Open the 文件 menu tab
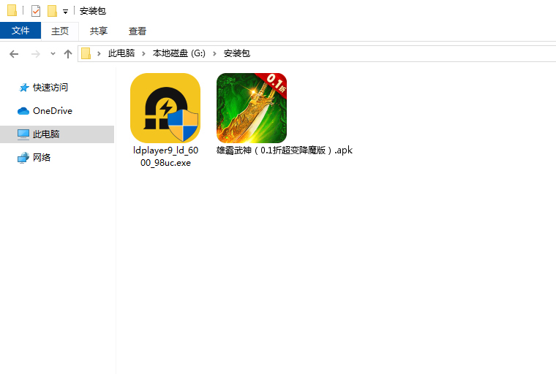 pyautogui.click(x=20, y=31)
